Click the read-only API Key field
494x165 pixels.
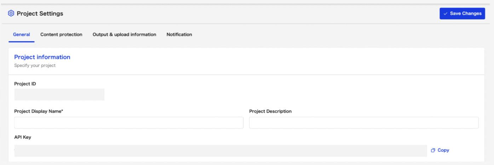220,151
